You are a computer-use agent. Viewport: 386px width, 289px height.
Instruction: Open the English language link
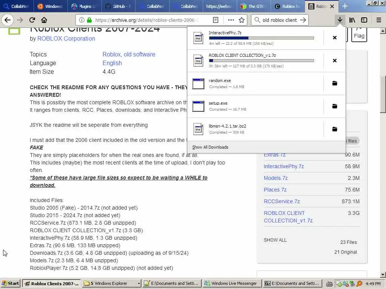coord(112,63)
